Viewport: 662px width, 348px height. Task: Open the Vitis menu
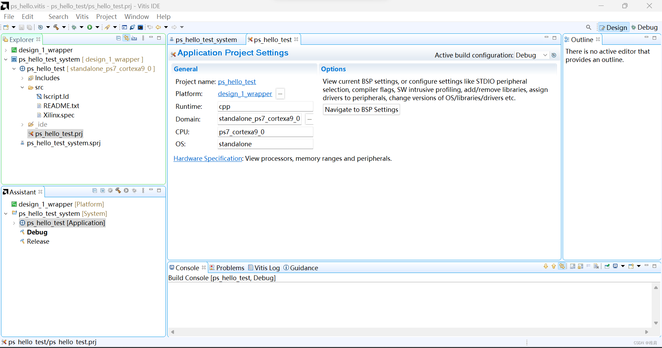[82, 17]
